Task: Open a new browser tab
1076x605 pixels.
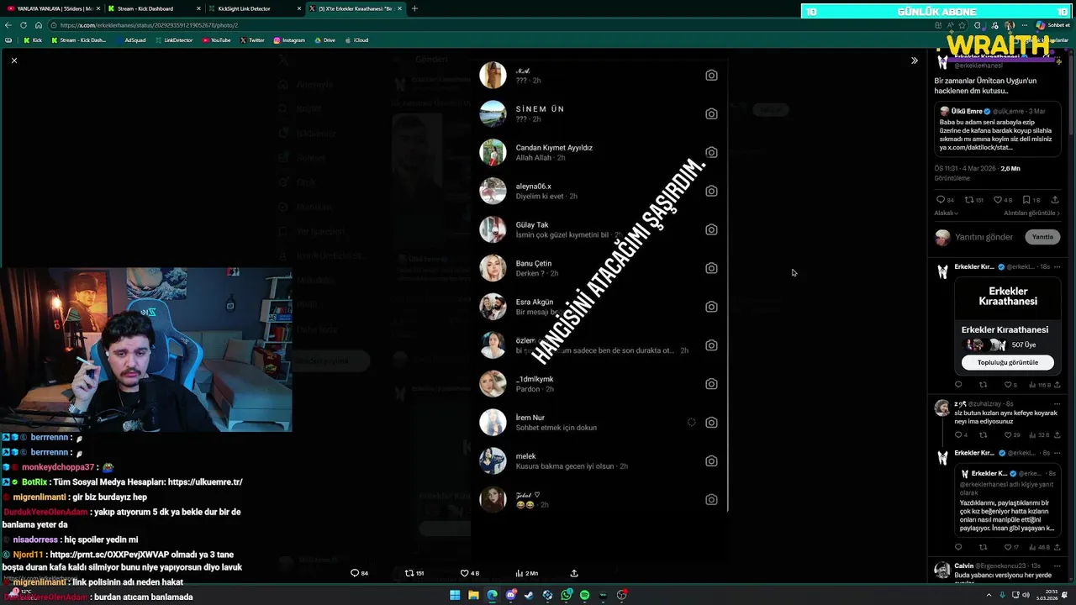Action: [x=414, y=8]
